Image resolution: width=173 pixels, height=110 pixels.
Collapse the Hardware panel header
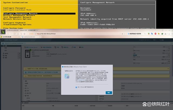(x=26, y=81)
